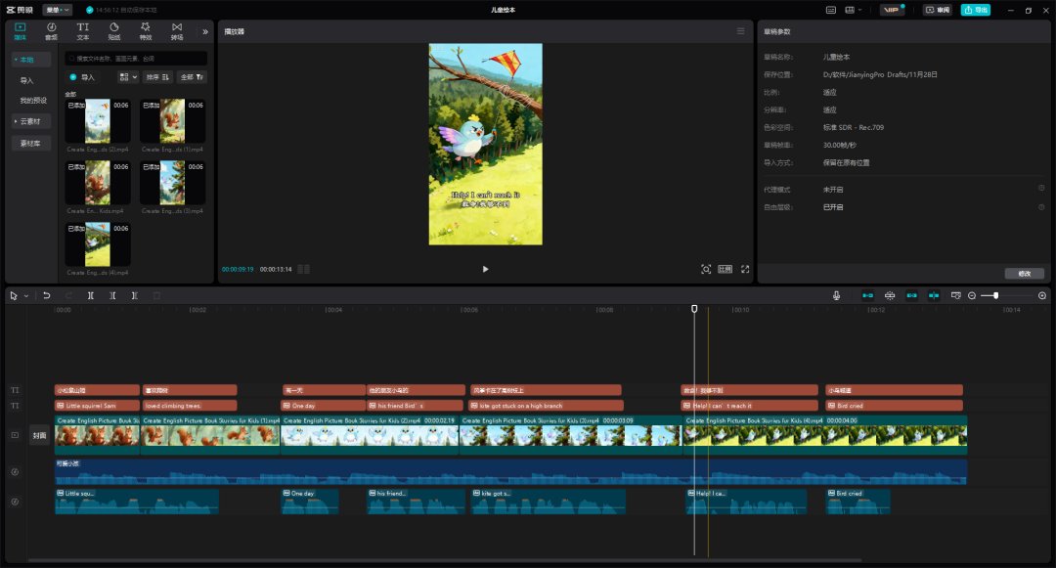Open the player panel hamburger menu
The height and width of the screenshot is (568, 1056).
tap(740, 31)
